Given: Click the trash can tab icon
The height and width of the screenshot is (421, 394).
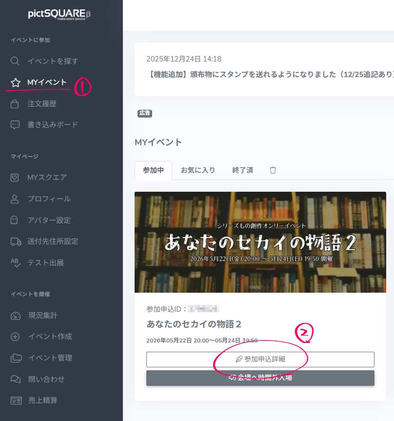Looking at the screenshot, I should (x=273, y=170).
